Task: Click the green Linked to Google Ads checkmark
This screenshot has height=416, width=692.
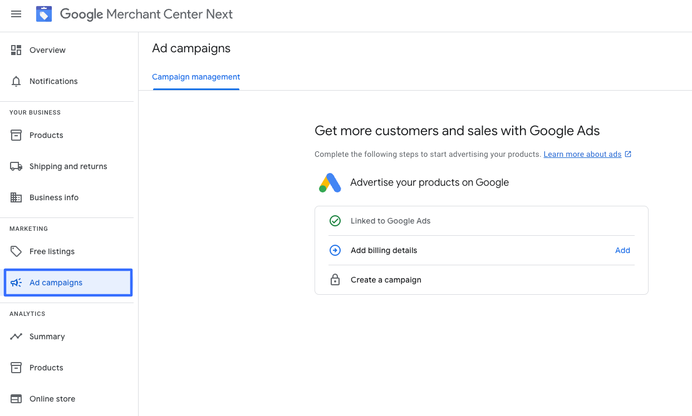Action: [x=335, y=221]
